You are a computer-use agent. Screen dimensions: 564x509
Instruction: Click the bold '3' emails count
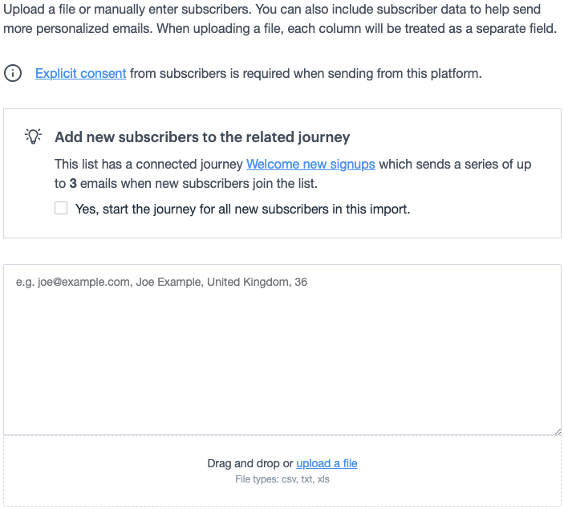73,183
